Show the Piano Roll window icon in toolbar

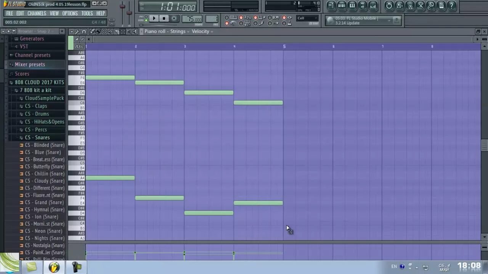[352, 5]
